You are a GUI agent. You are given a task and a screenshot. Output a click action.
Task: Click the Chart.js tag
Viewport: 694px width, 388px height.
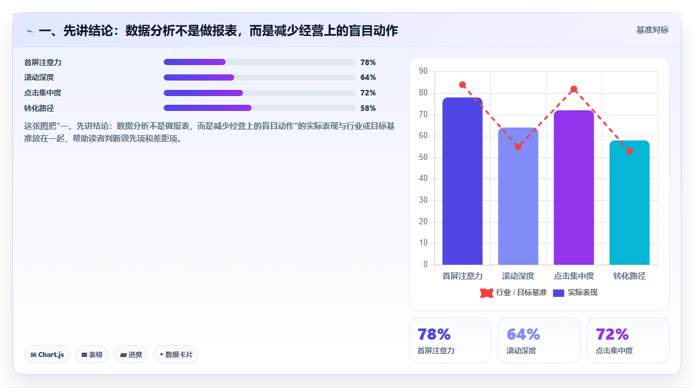(x=47, y=355)
